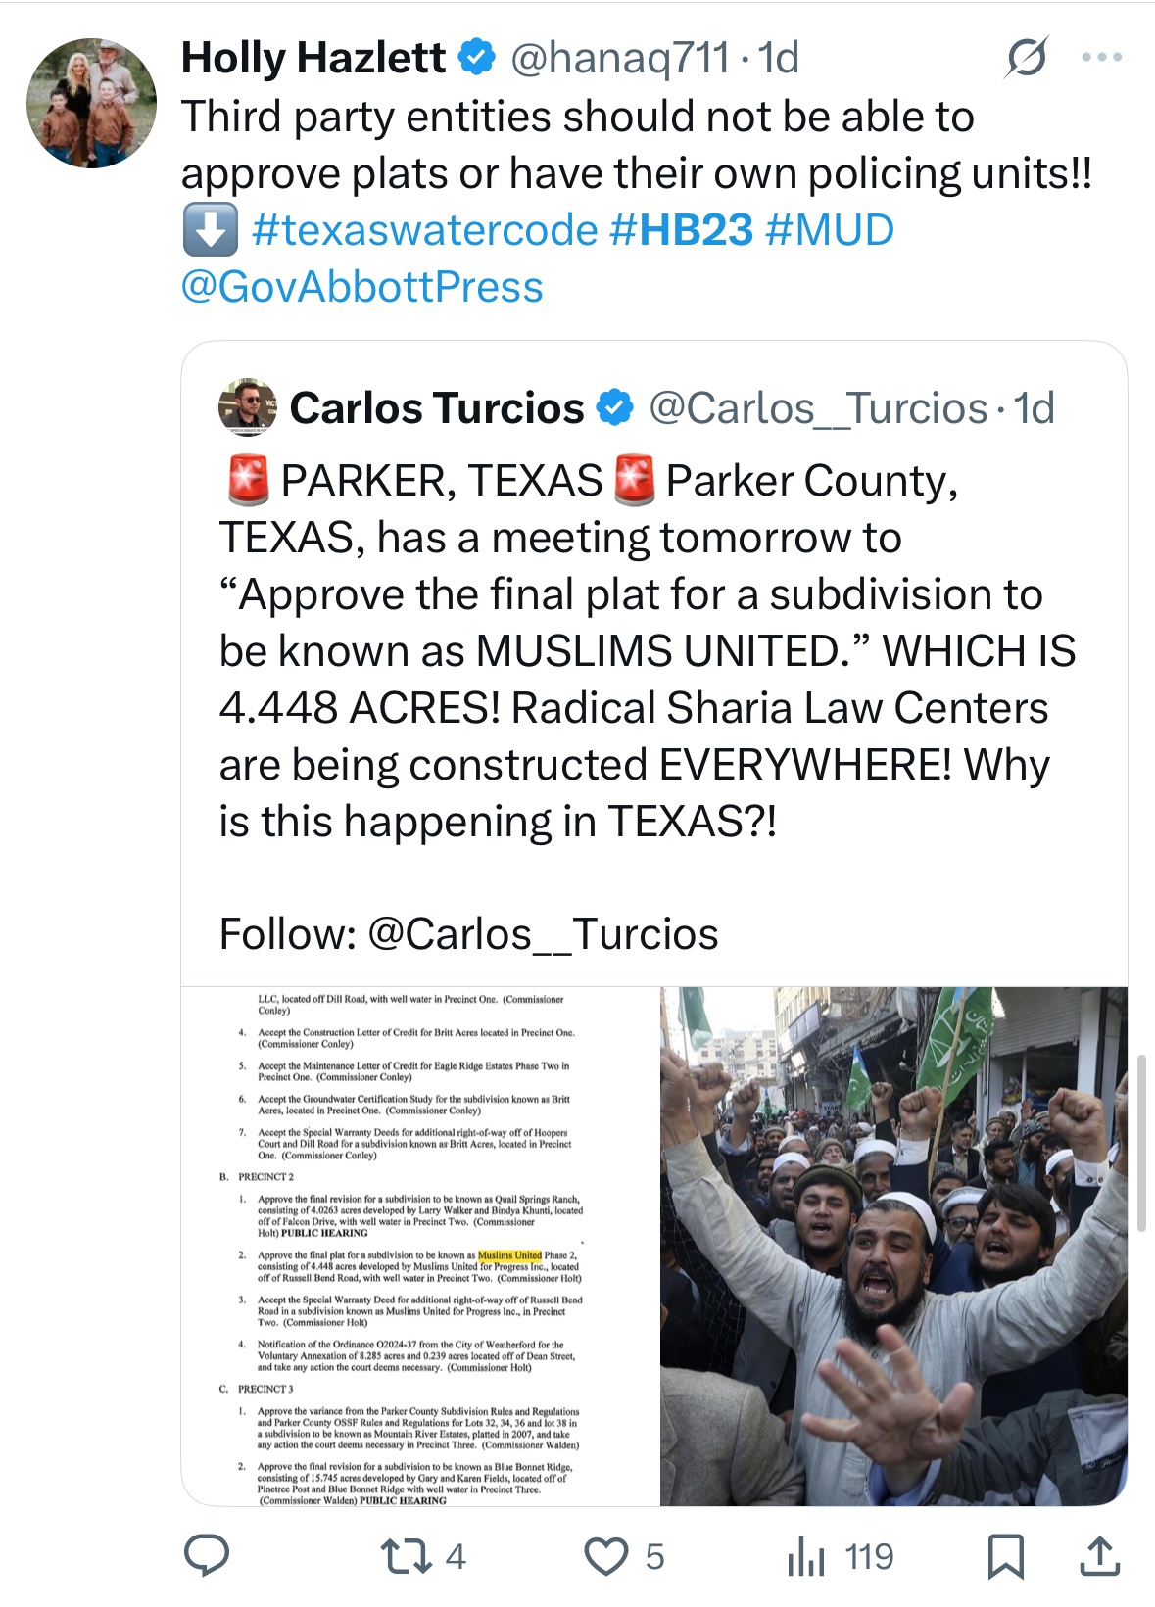The height and width of the screenshot is (1607, 1155).
Task: Open Carlos Turcios's small avatar
Action: (x=248, y=406)
